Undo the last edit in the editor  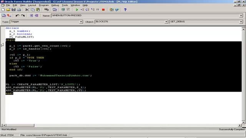[17, 15]
